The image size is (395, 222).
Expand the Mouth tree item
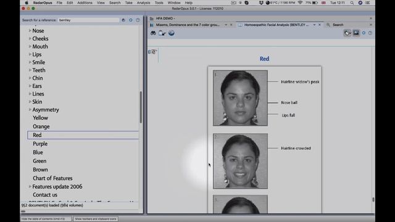coord(30,46)
